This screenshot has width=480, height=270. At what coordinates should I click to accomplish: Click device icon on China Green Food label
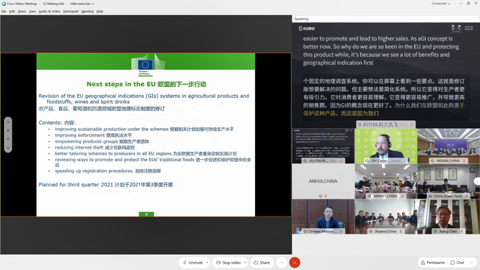pos(430,196)
